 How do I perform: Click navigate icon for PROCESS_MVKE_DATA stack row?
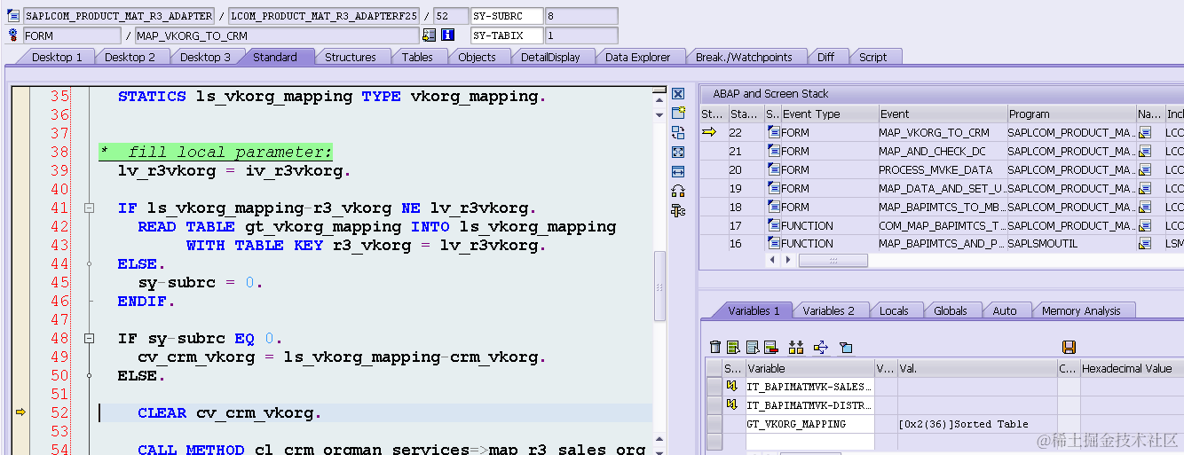(x=1146, y=170)
